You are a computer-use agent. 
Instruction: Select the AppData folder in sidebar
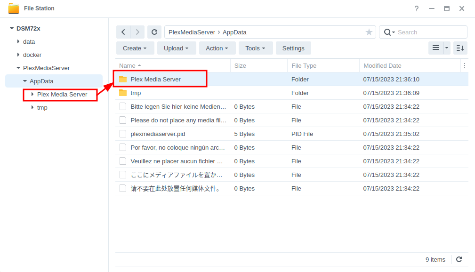pyautogui.click(x=41, y=81)
